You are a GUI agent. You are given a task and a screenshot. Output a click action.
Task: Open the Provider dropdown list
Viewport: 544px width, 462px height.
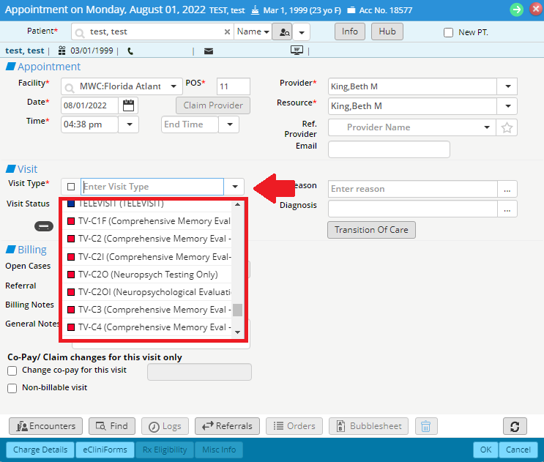(x=509, y=86)
